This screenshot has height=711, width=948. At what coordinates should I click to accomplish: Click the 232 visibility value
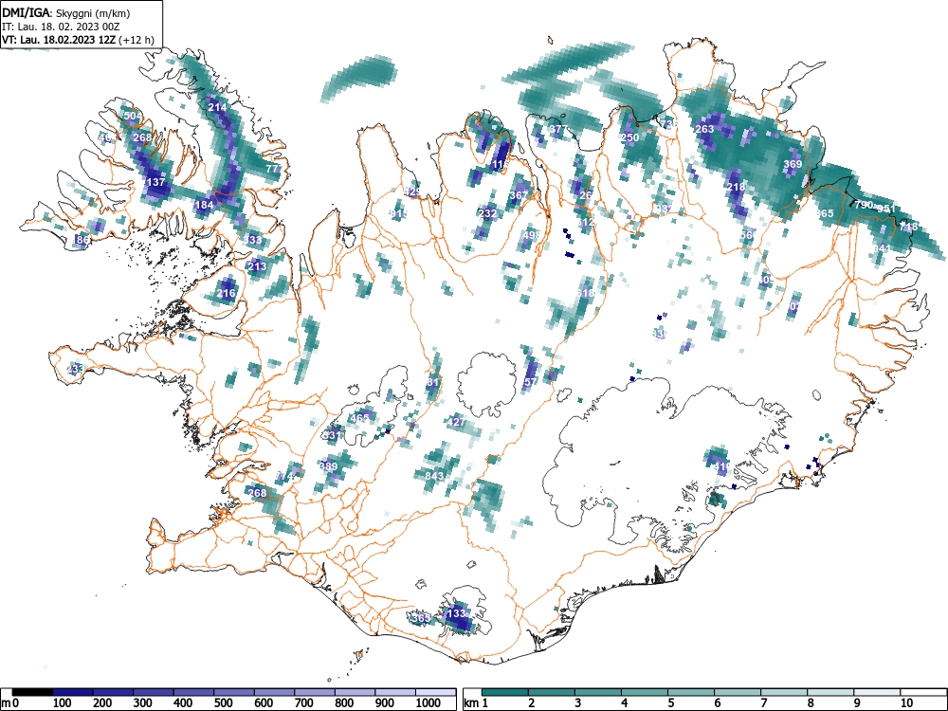click(487, 213)
